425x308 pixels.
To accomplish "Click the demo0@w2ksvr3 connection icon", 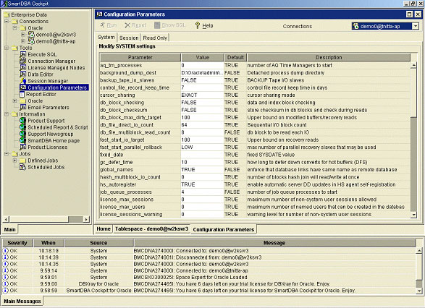I will coord(31,35).
